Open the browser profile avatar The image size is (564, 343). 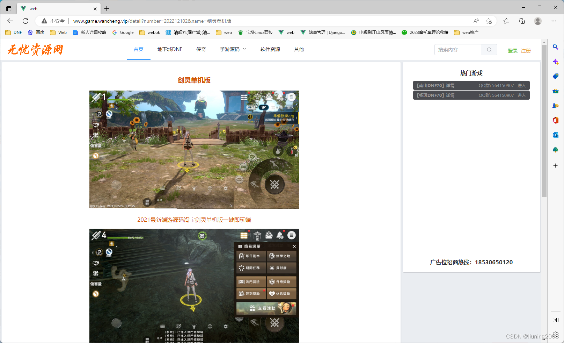pos(538,21)
